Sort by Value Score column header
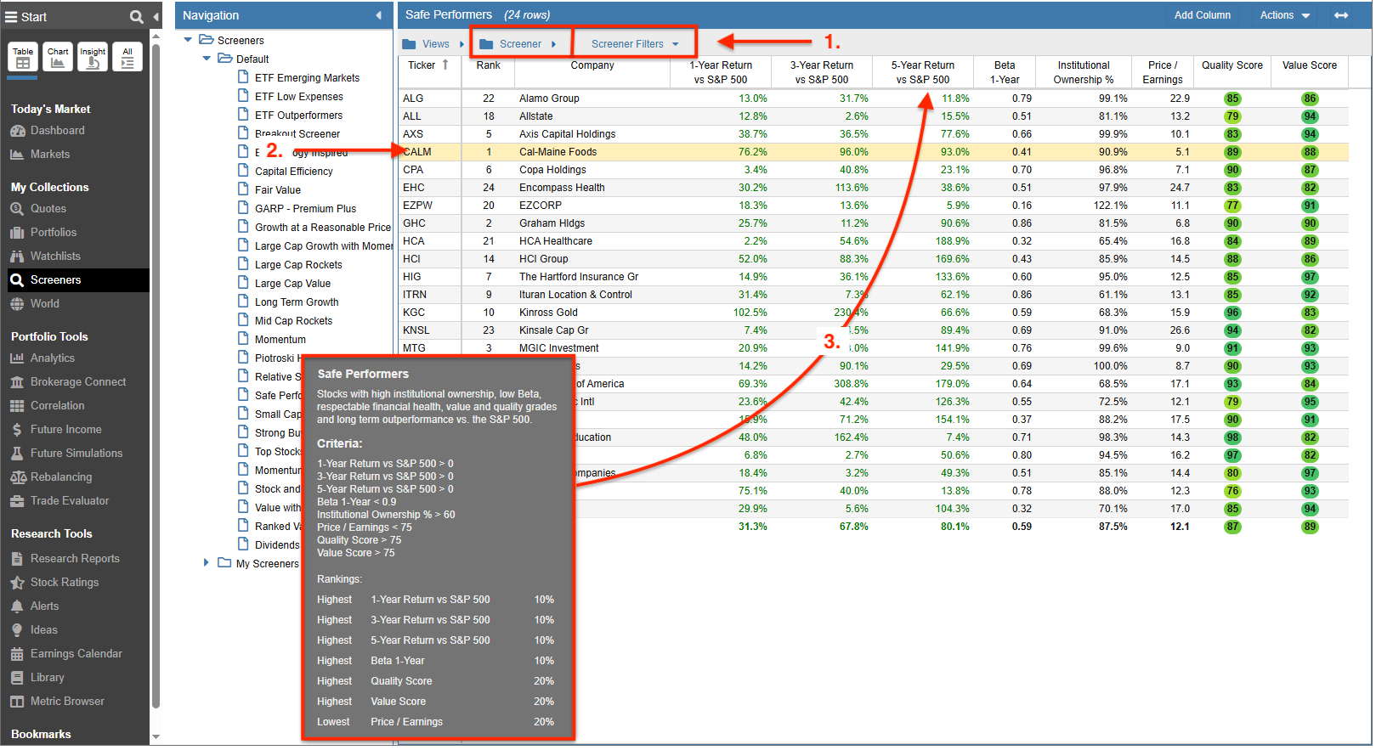 point(1309,72)
